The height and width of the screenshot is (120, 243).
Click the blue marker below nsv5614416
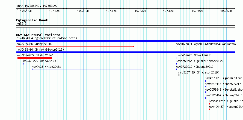click(205, 87)
